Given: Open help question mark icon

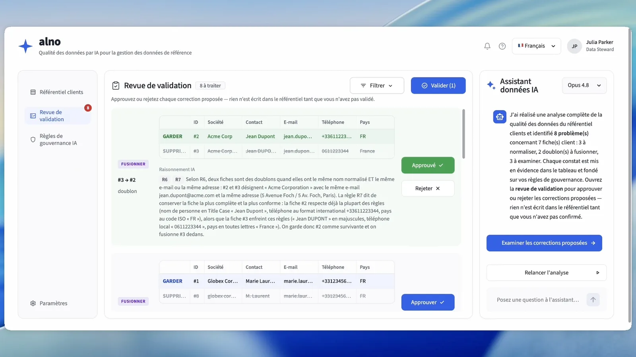Looking at the screenshot, I should [x=502, y=46].
